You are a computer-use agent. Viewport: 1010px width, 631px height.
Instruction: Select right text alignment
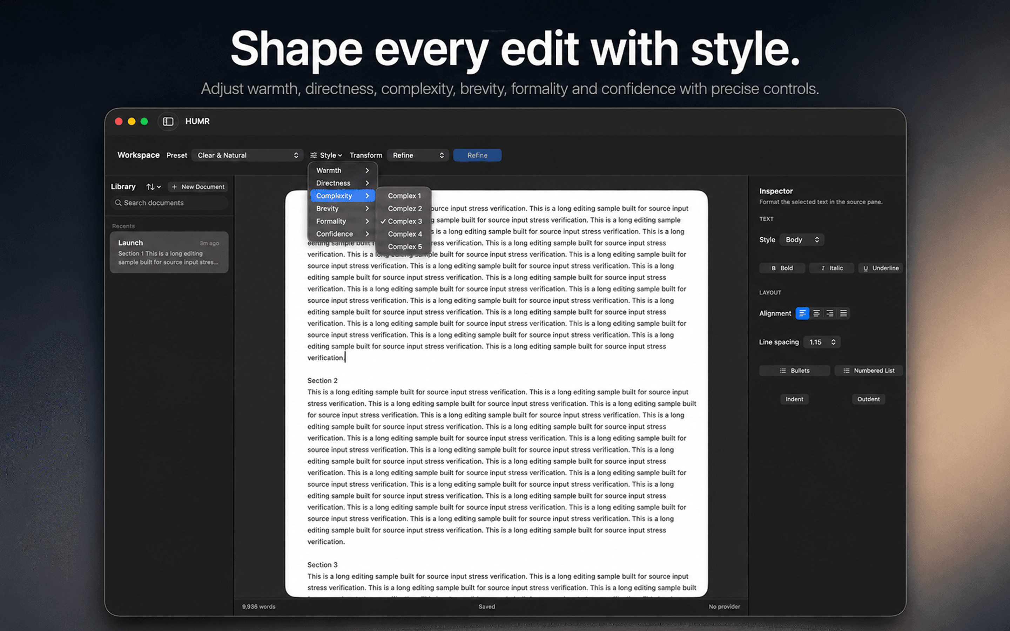pos(830,313)
